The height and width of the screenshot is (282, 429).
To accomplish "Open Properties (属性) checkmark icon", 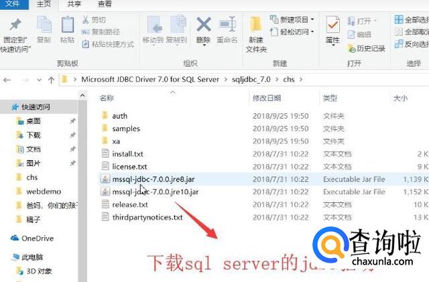I will (332, 25).
